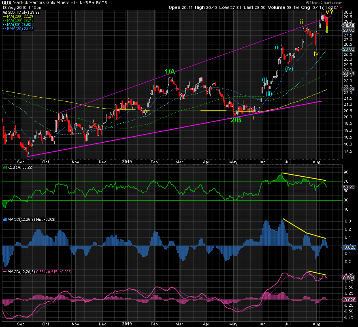Click the Aug label at the bottom axis
Image resolution: width=358 pixels, height=327 pixels.
(x=316, y=324)
